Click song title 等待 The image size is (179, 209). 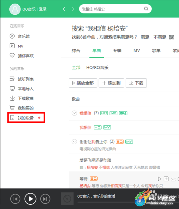coord(83,179)
